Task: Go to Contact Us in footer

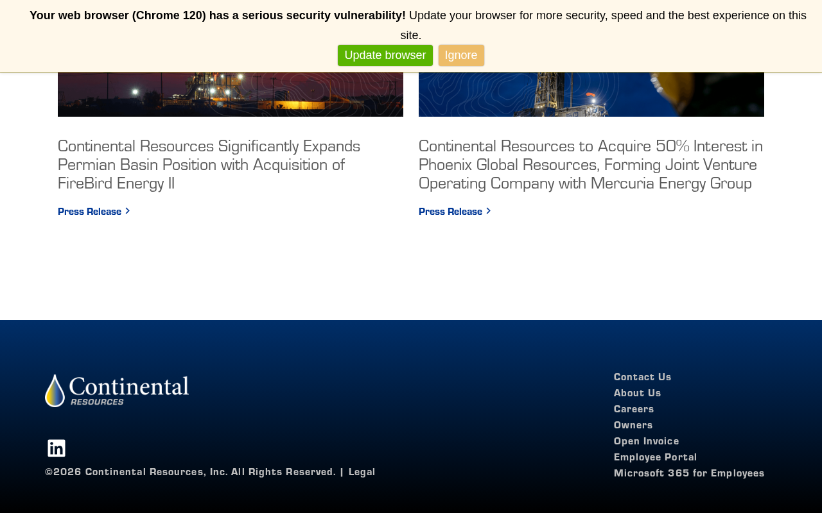Action: coord(642,377)
